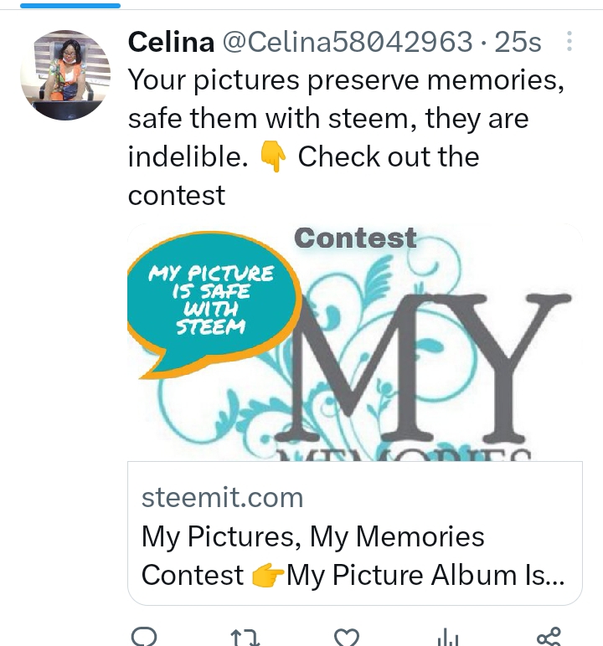Click the pointing-right hand emoji in card

(x=267, y=575)
